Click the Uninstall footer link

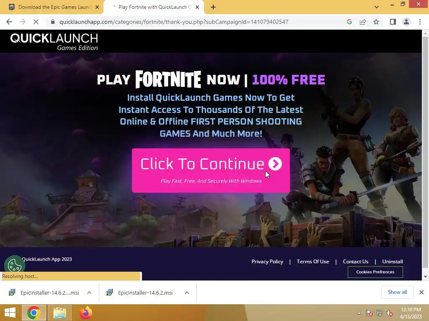tap(392, 262)
